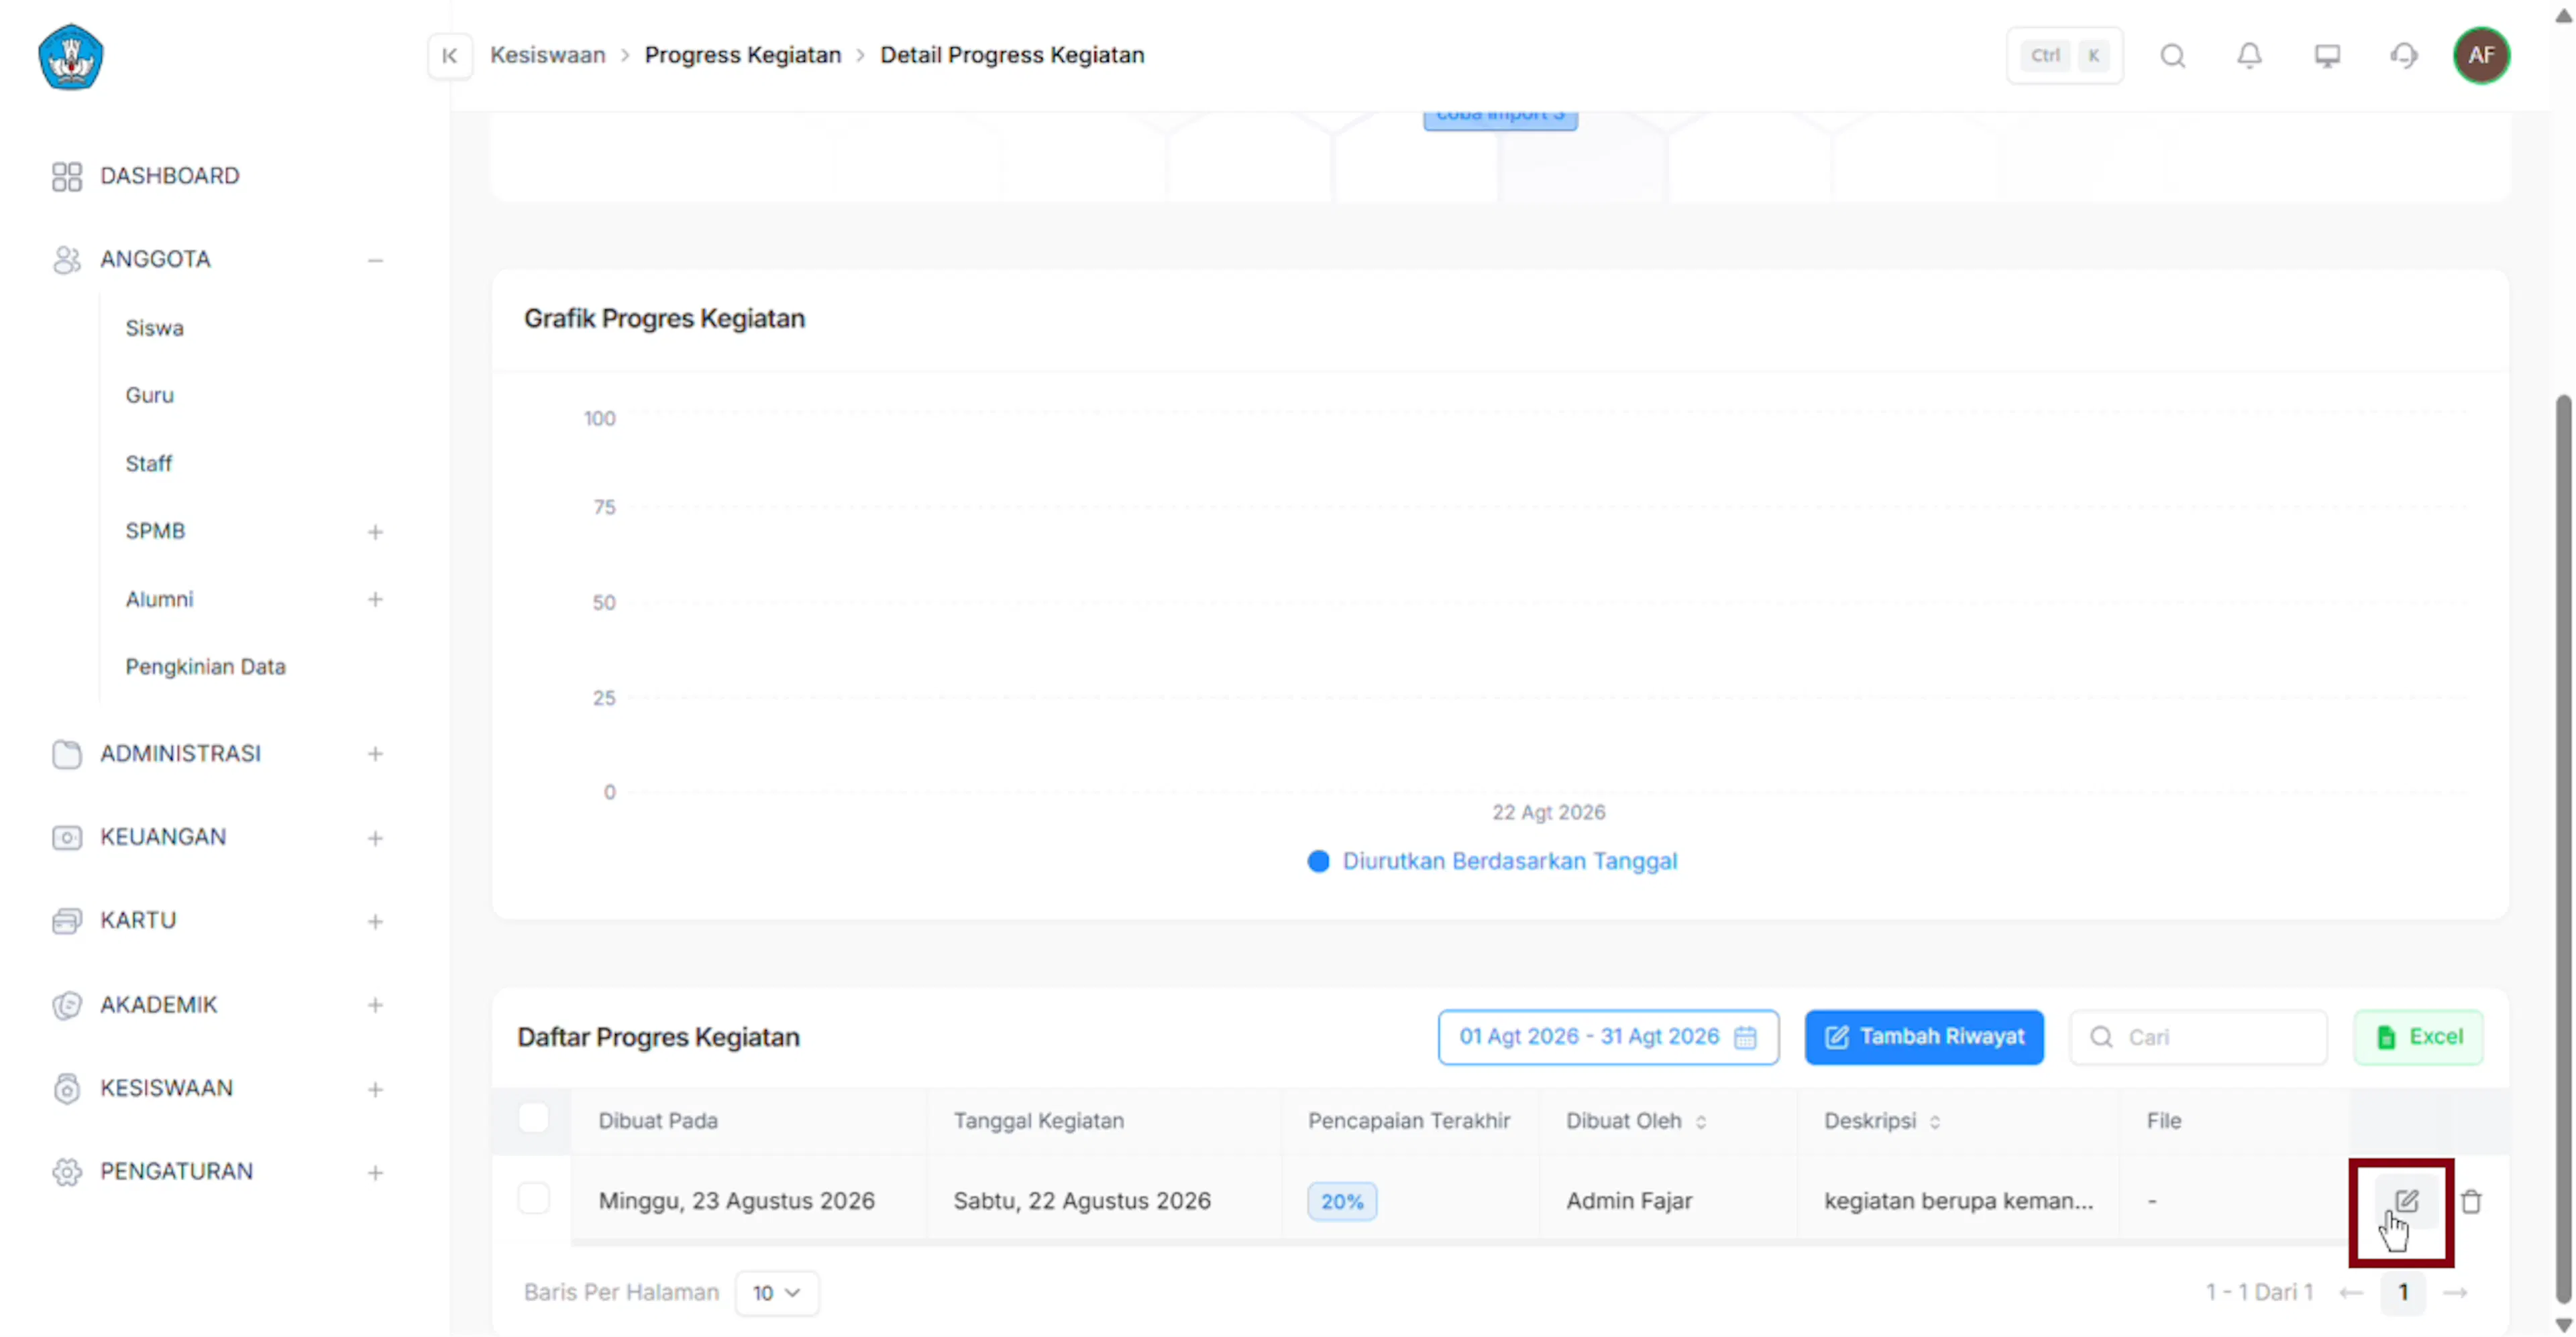Click the Kartu card icon

(67, 921)
